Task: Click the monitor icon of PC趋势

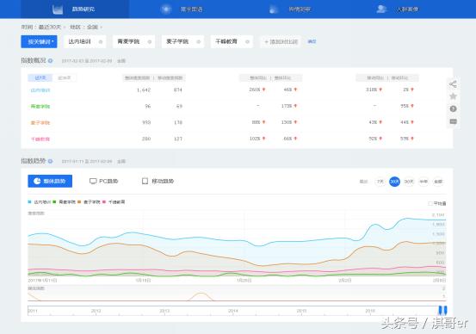Action: [93, 181]
